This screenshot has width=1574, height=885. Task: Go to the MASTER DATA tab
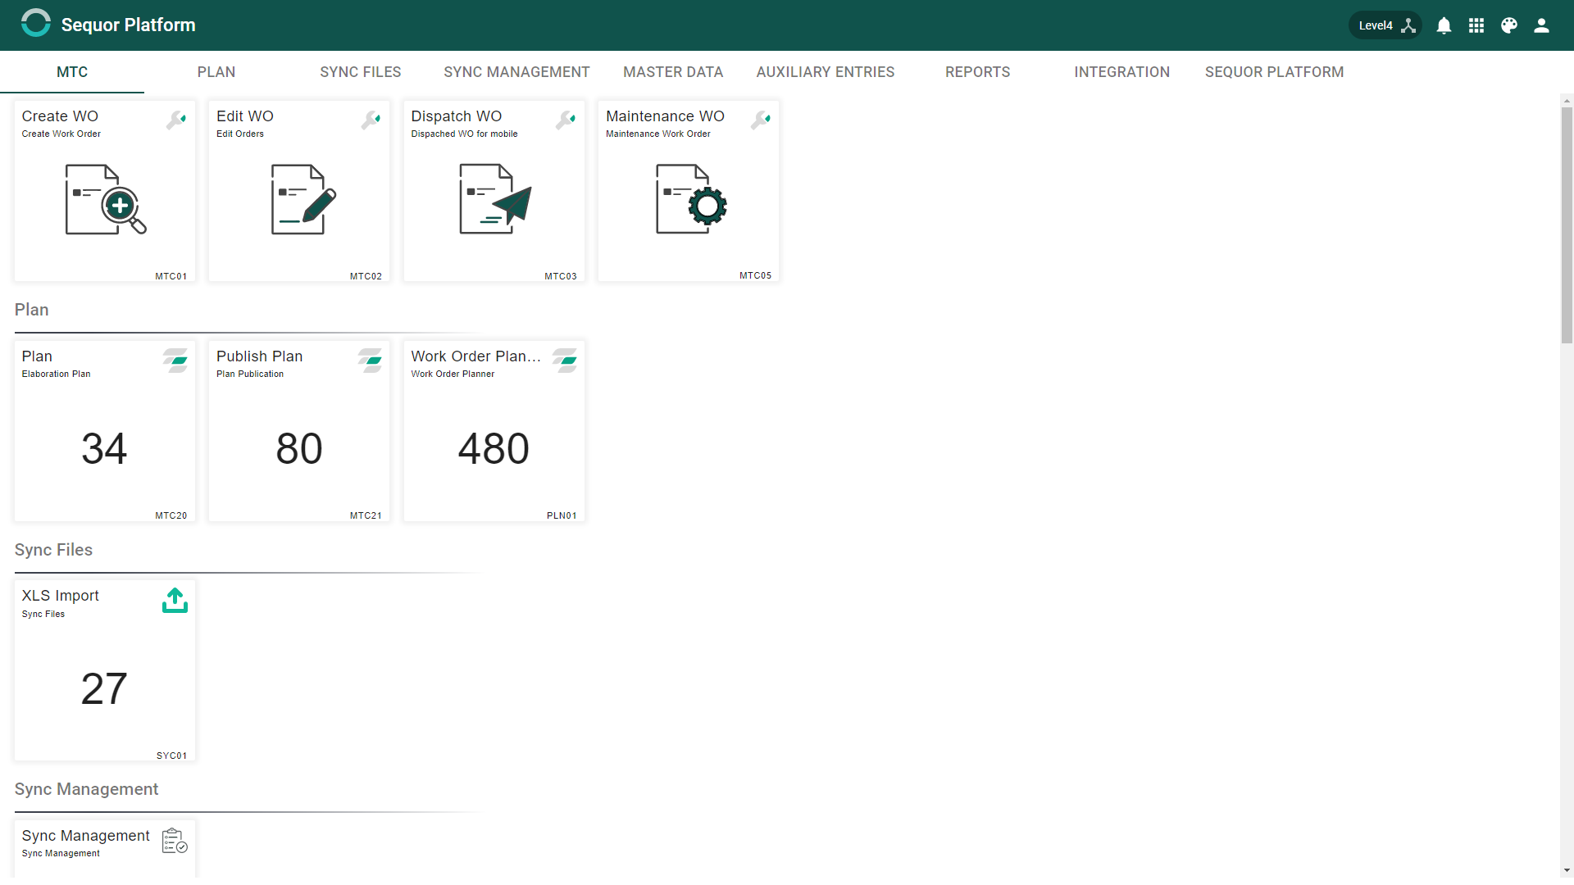673,72
